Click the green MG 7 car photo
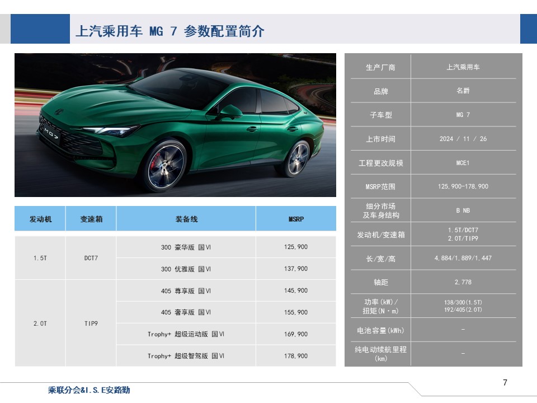The image size is (537, 403). [x=175, y=125]
